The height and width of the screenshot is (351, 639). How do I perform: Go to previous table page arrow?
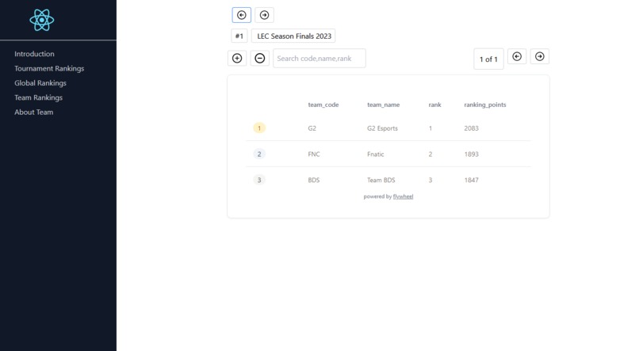(517, 56)
